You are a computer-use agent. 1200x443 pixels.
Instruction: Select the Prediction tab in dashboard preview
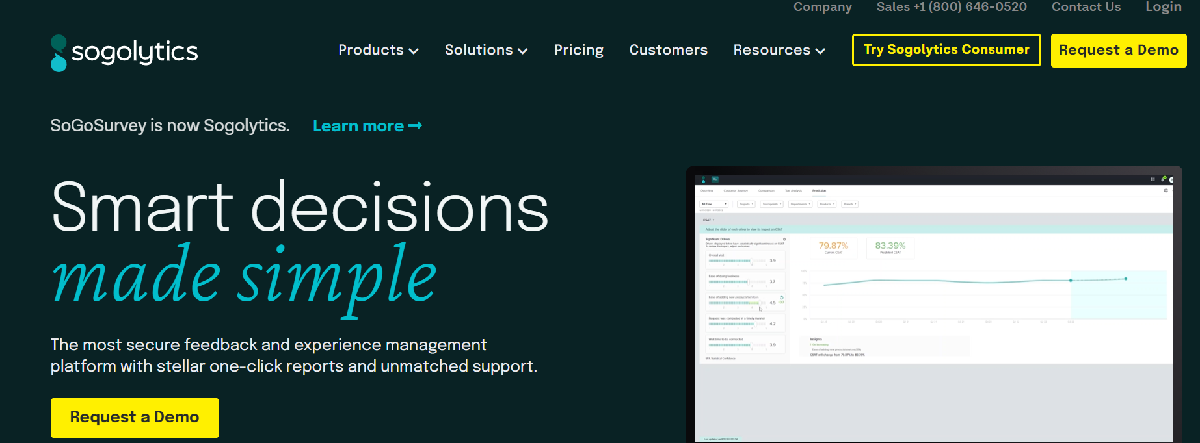[819, 191]
